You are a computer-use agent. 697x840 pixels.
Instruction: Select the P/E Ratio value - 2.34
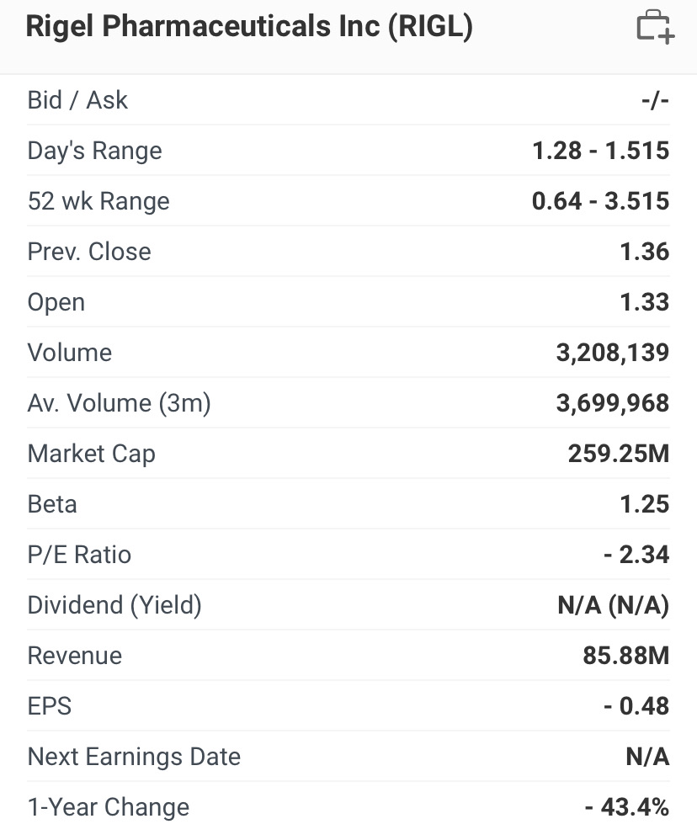pyautogui.click(x=636, y=555)
